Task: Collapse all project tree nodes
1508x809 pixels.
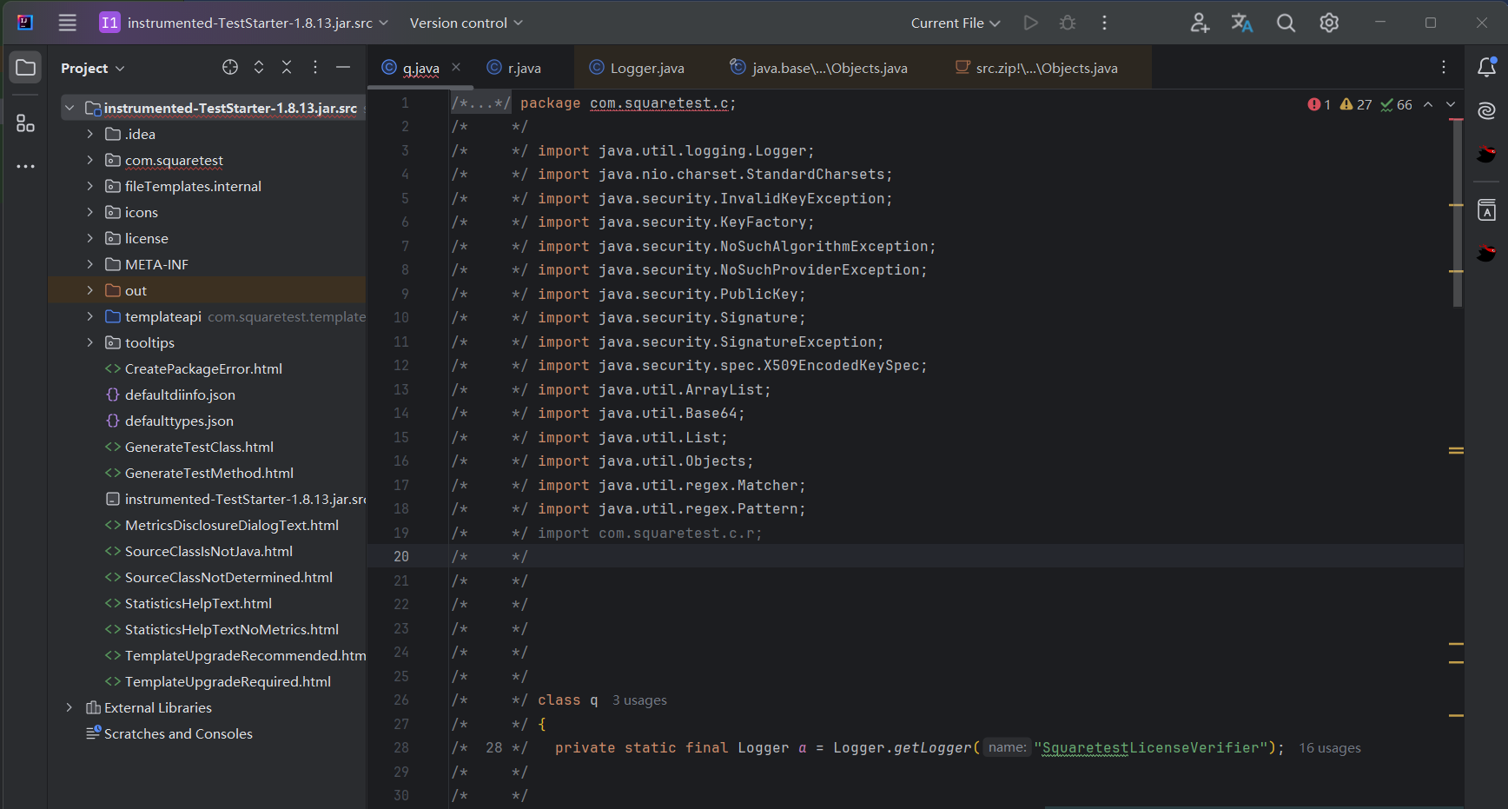Action: pos(287,67)
